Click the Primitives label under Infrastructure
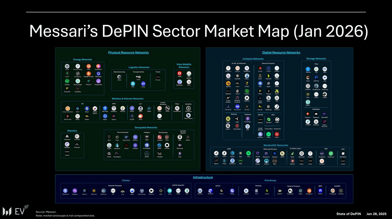392x219 pixels. [270, 180]
